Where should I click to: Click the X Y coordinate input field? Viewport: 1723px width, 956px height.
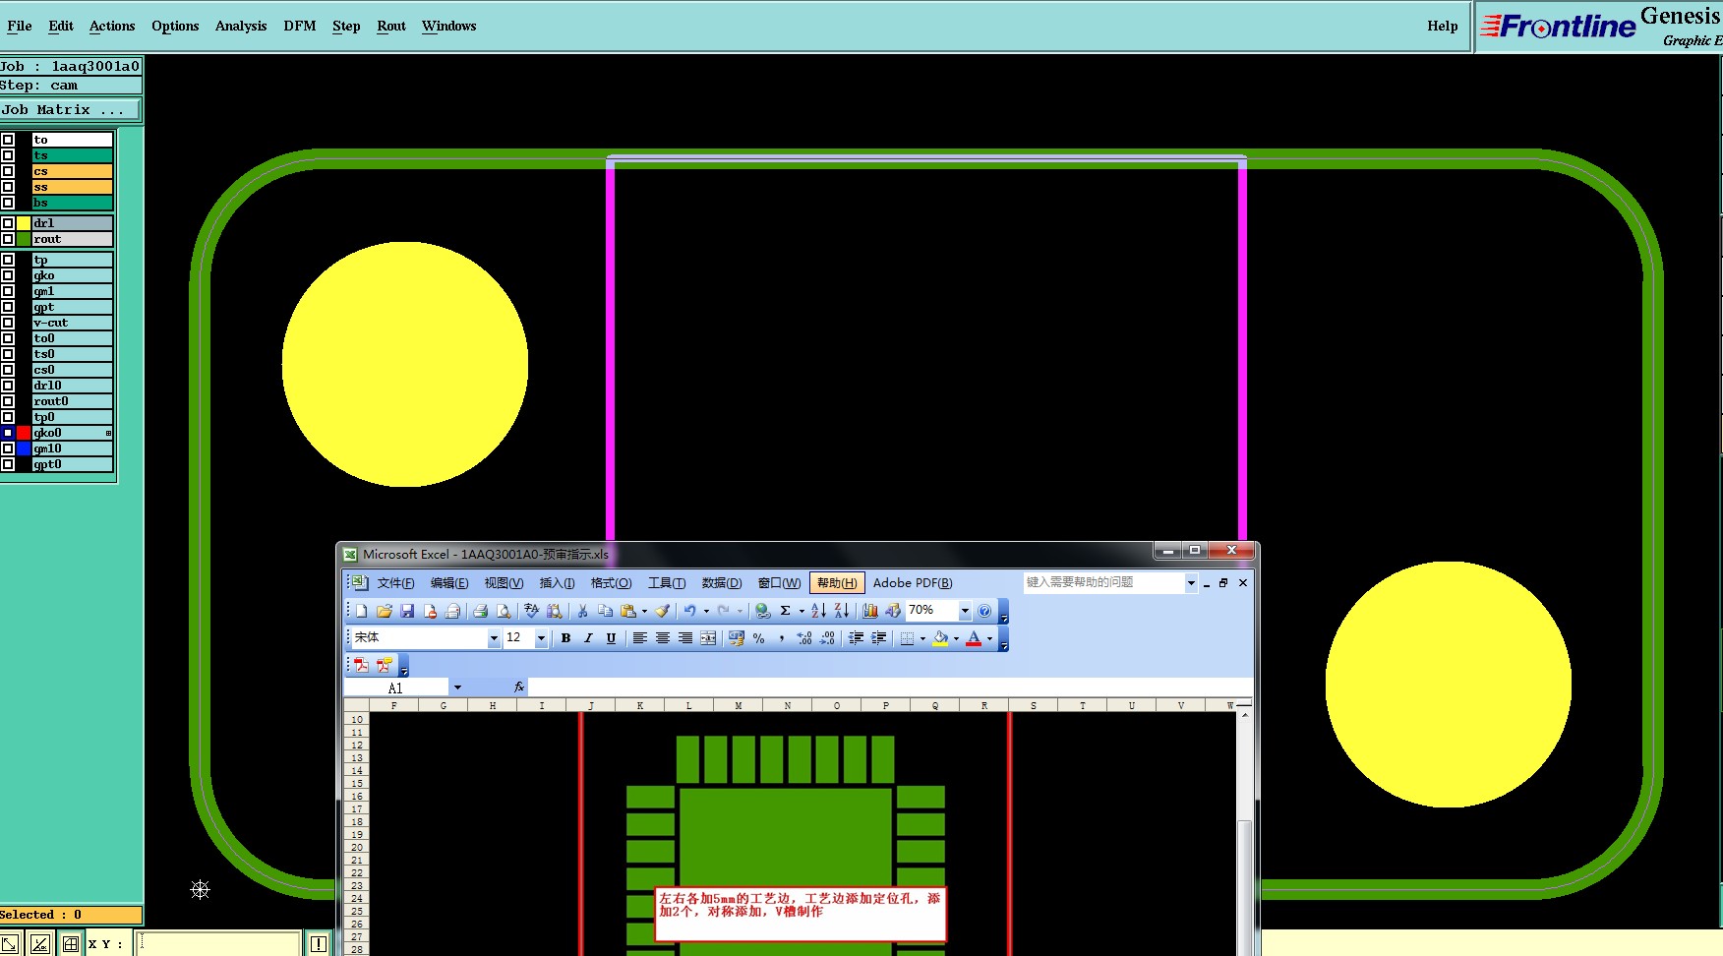(x=218, y=944)
